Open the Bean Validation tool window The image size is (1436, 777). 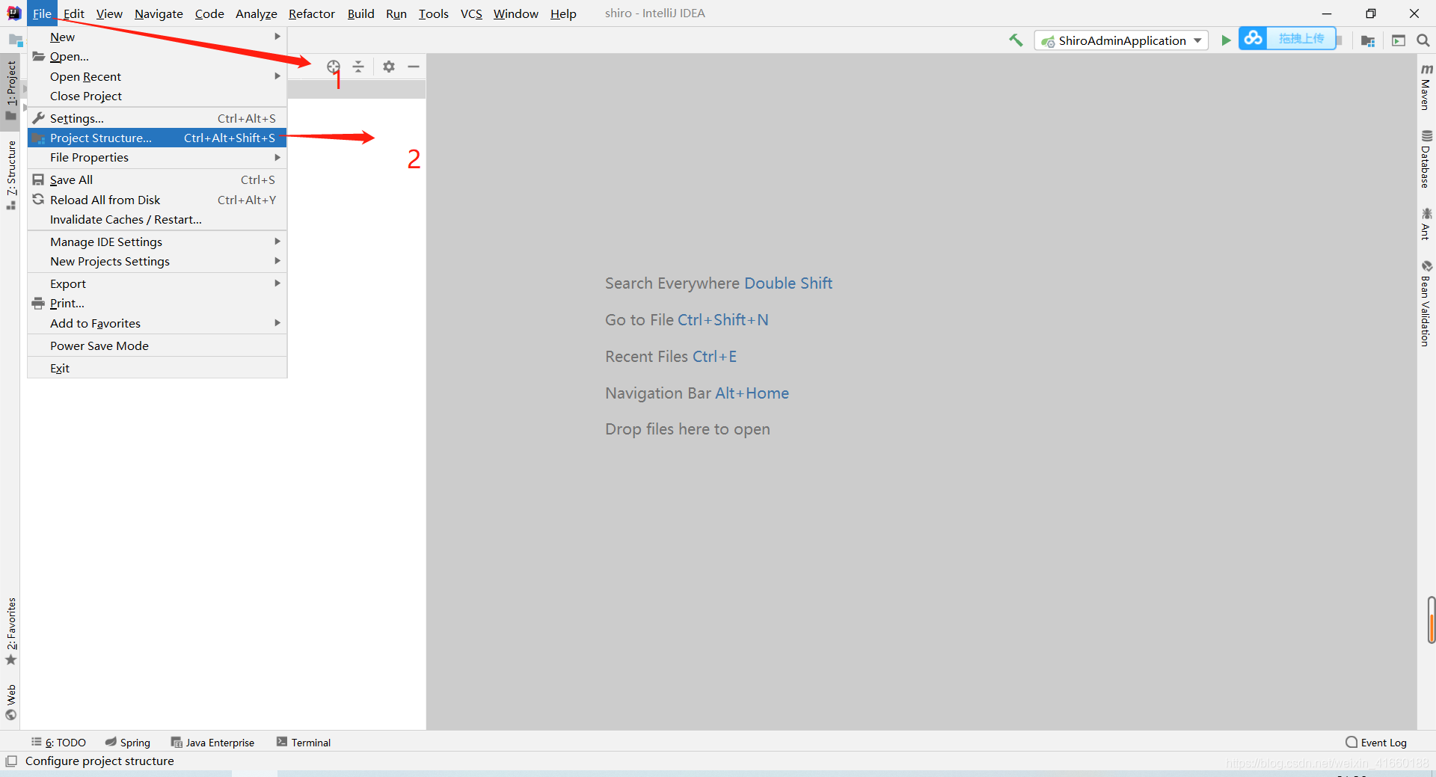tap(1426, 303)
